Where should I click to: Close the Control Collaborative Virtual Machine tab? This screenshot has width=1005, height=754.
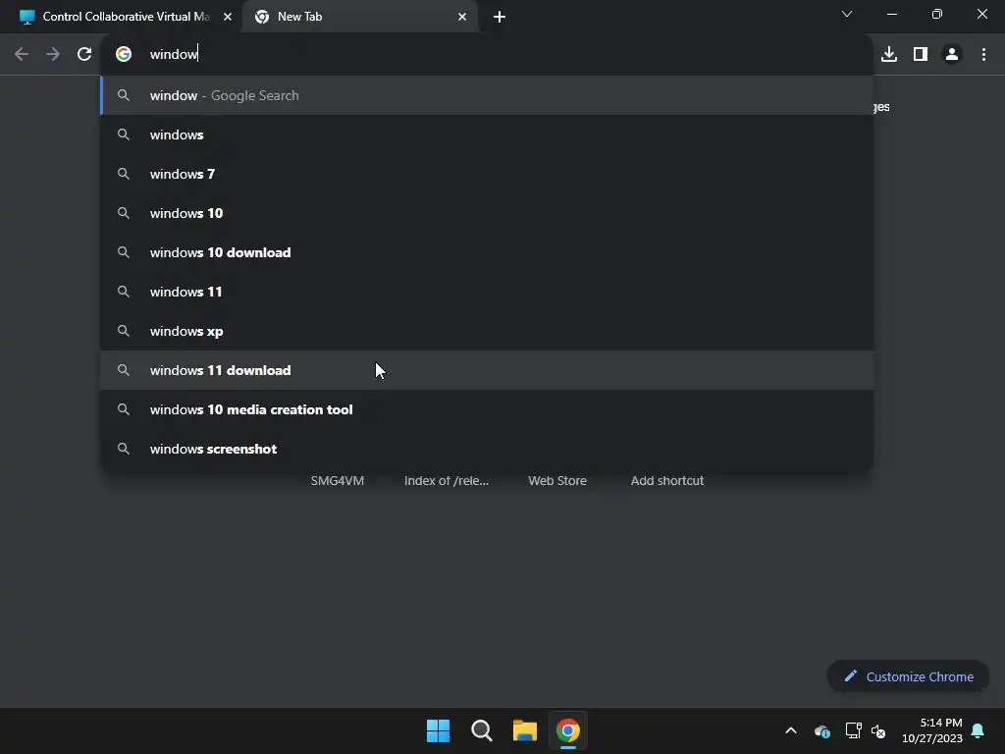click(228, 17)
